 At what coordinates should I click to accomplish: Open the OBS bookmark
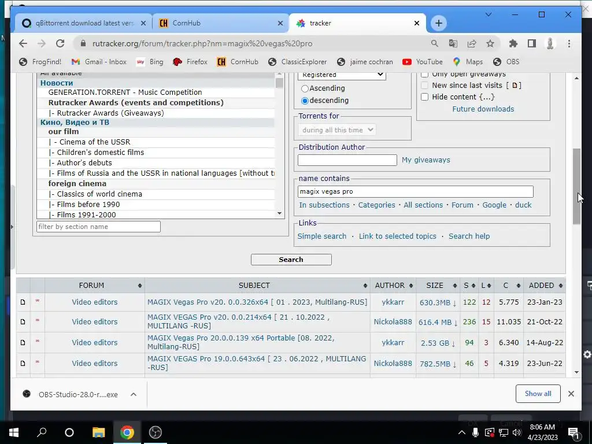tap(506, 62)
